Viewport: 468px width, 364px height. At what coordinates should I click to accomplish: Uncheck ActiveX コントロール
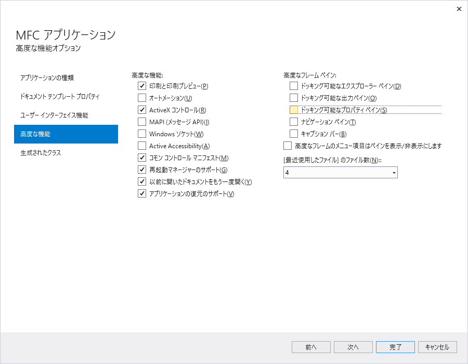coord(142,110)
